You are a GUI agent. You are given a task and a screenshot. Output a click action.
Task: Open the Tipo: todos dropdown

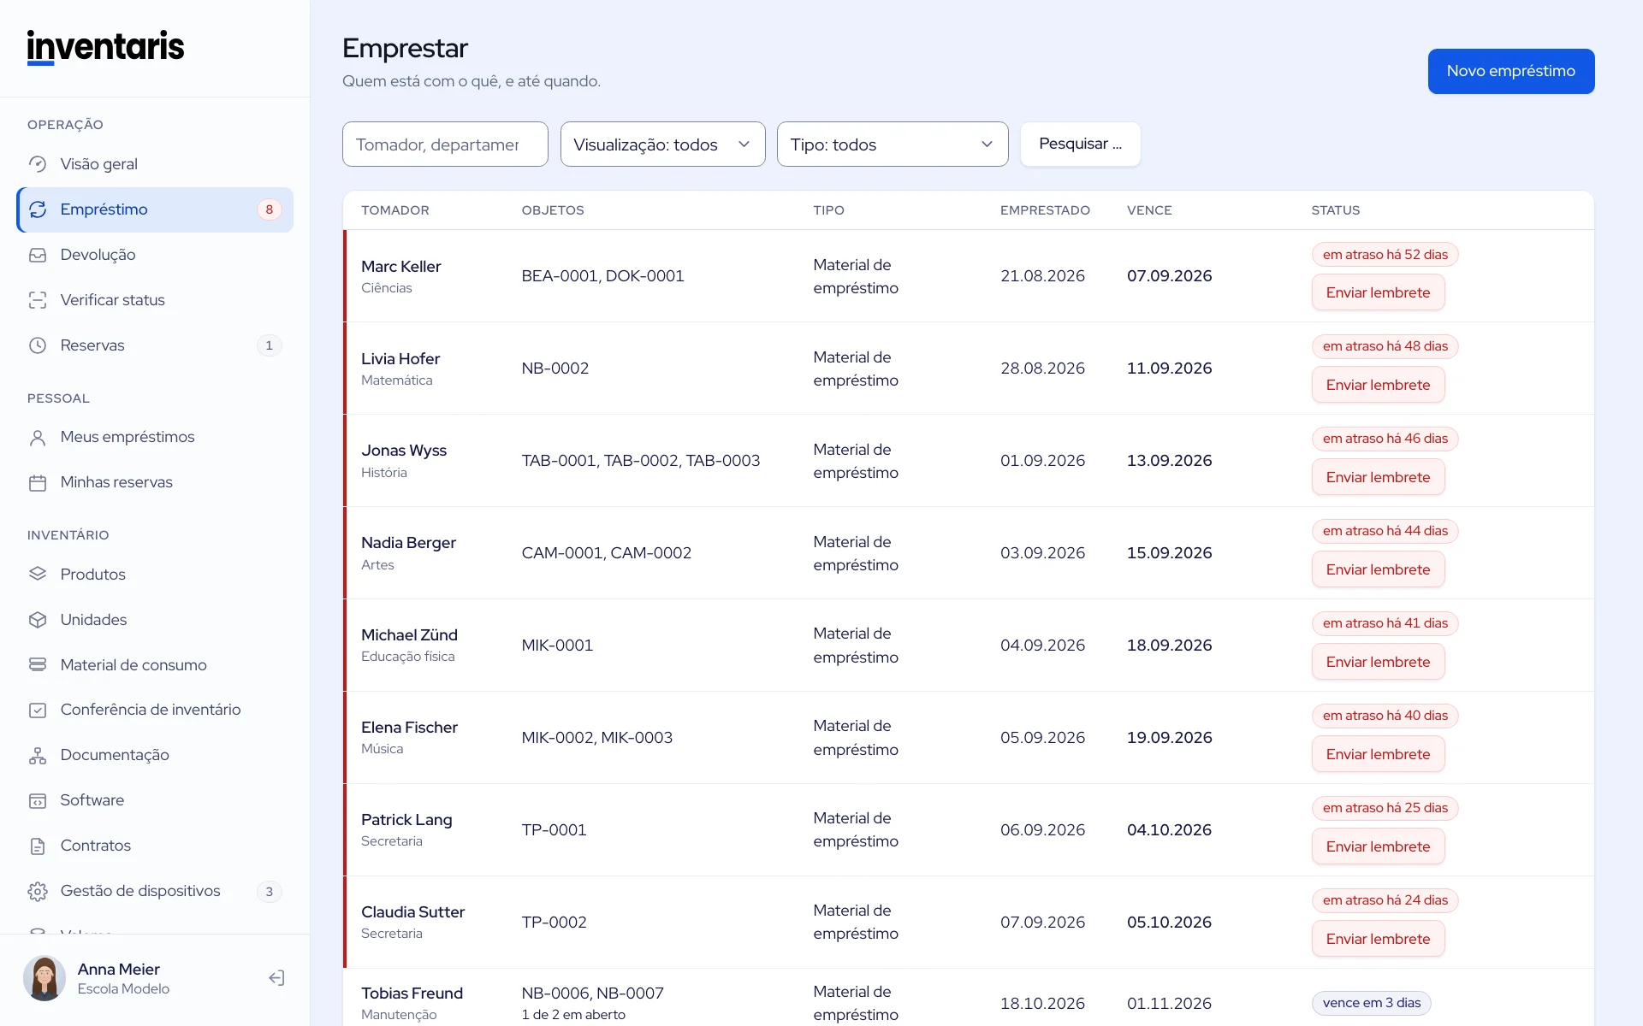coord(893,144)
